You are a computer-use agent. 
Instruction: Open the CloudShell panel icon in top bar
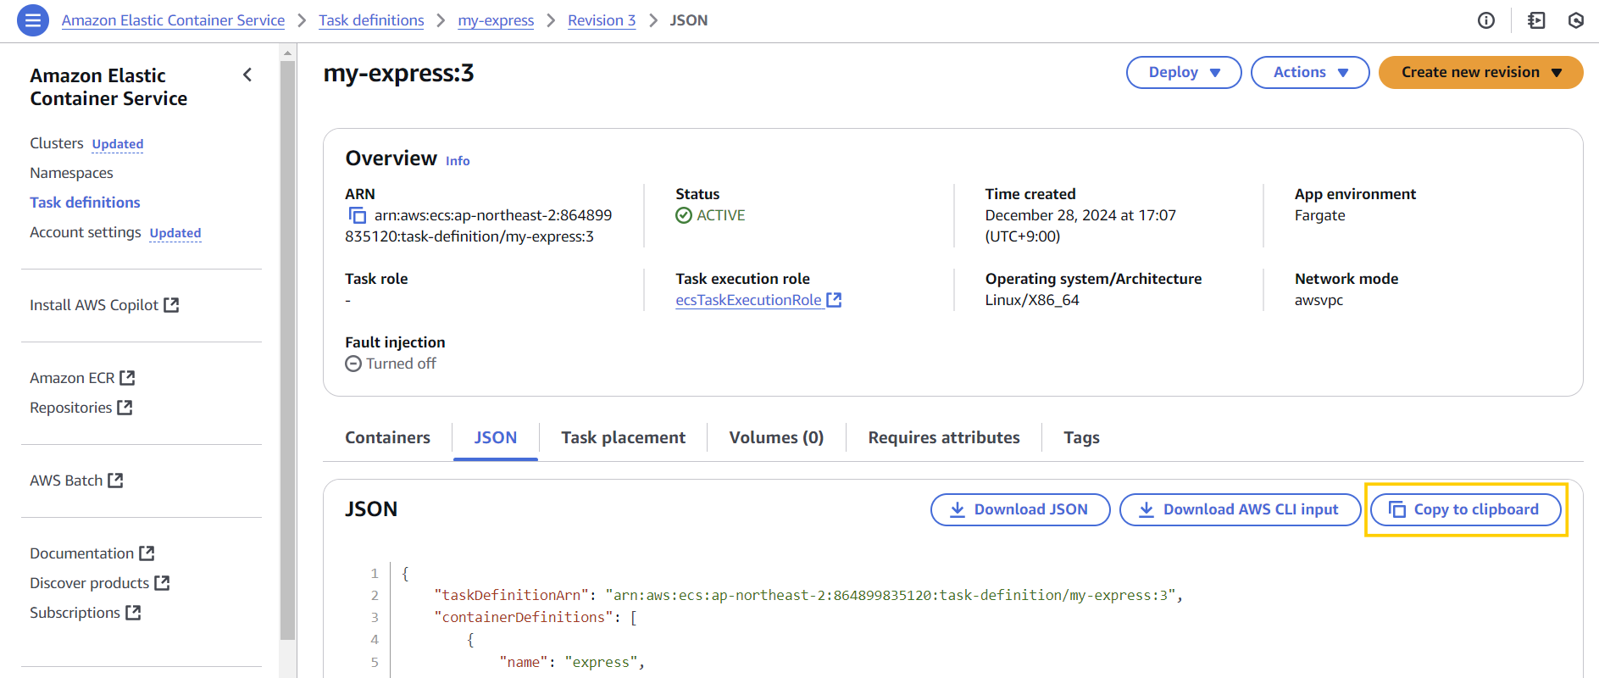point(1536,20)
